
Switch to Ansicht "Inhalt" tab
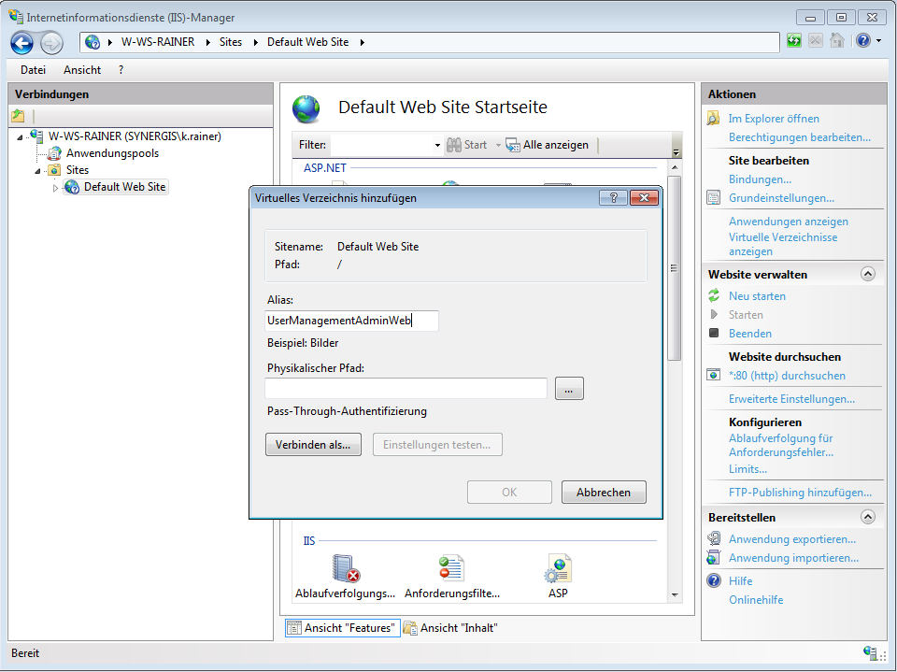[450, 628]
